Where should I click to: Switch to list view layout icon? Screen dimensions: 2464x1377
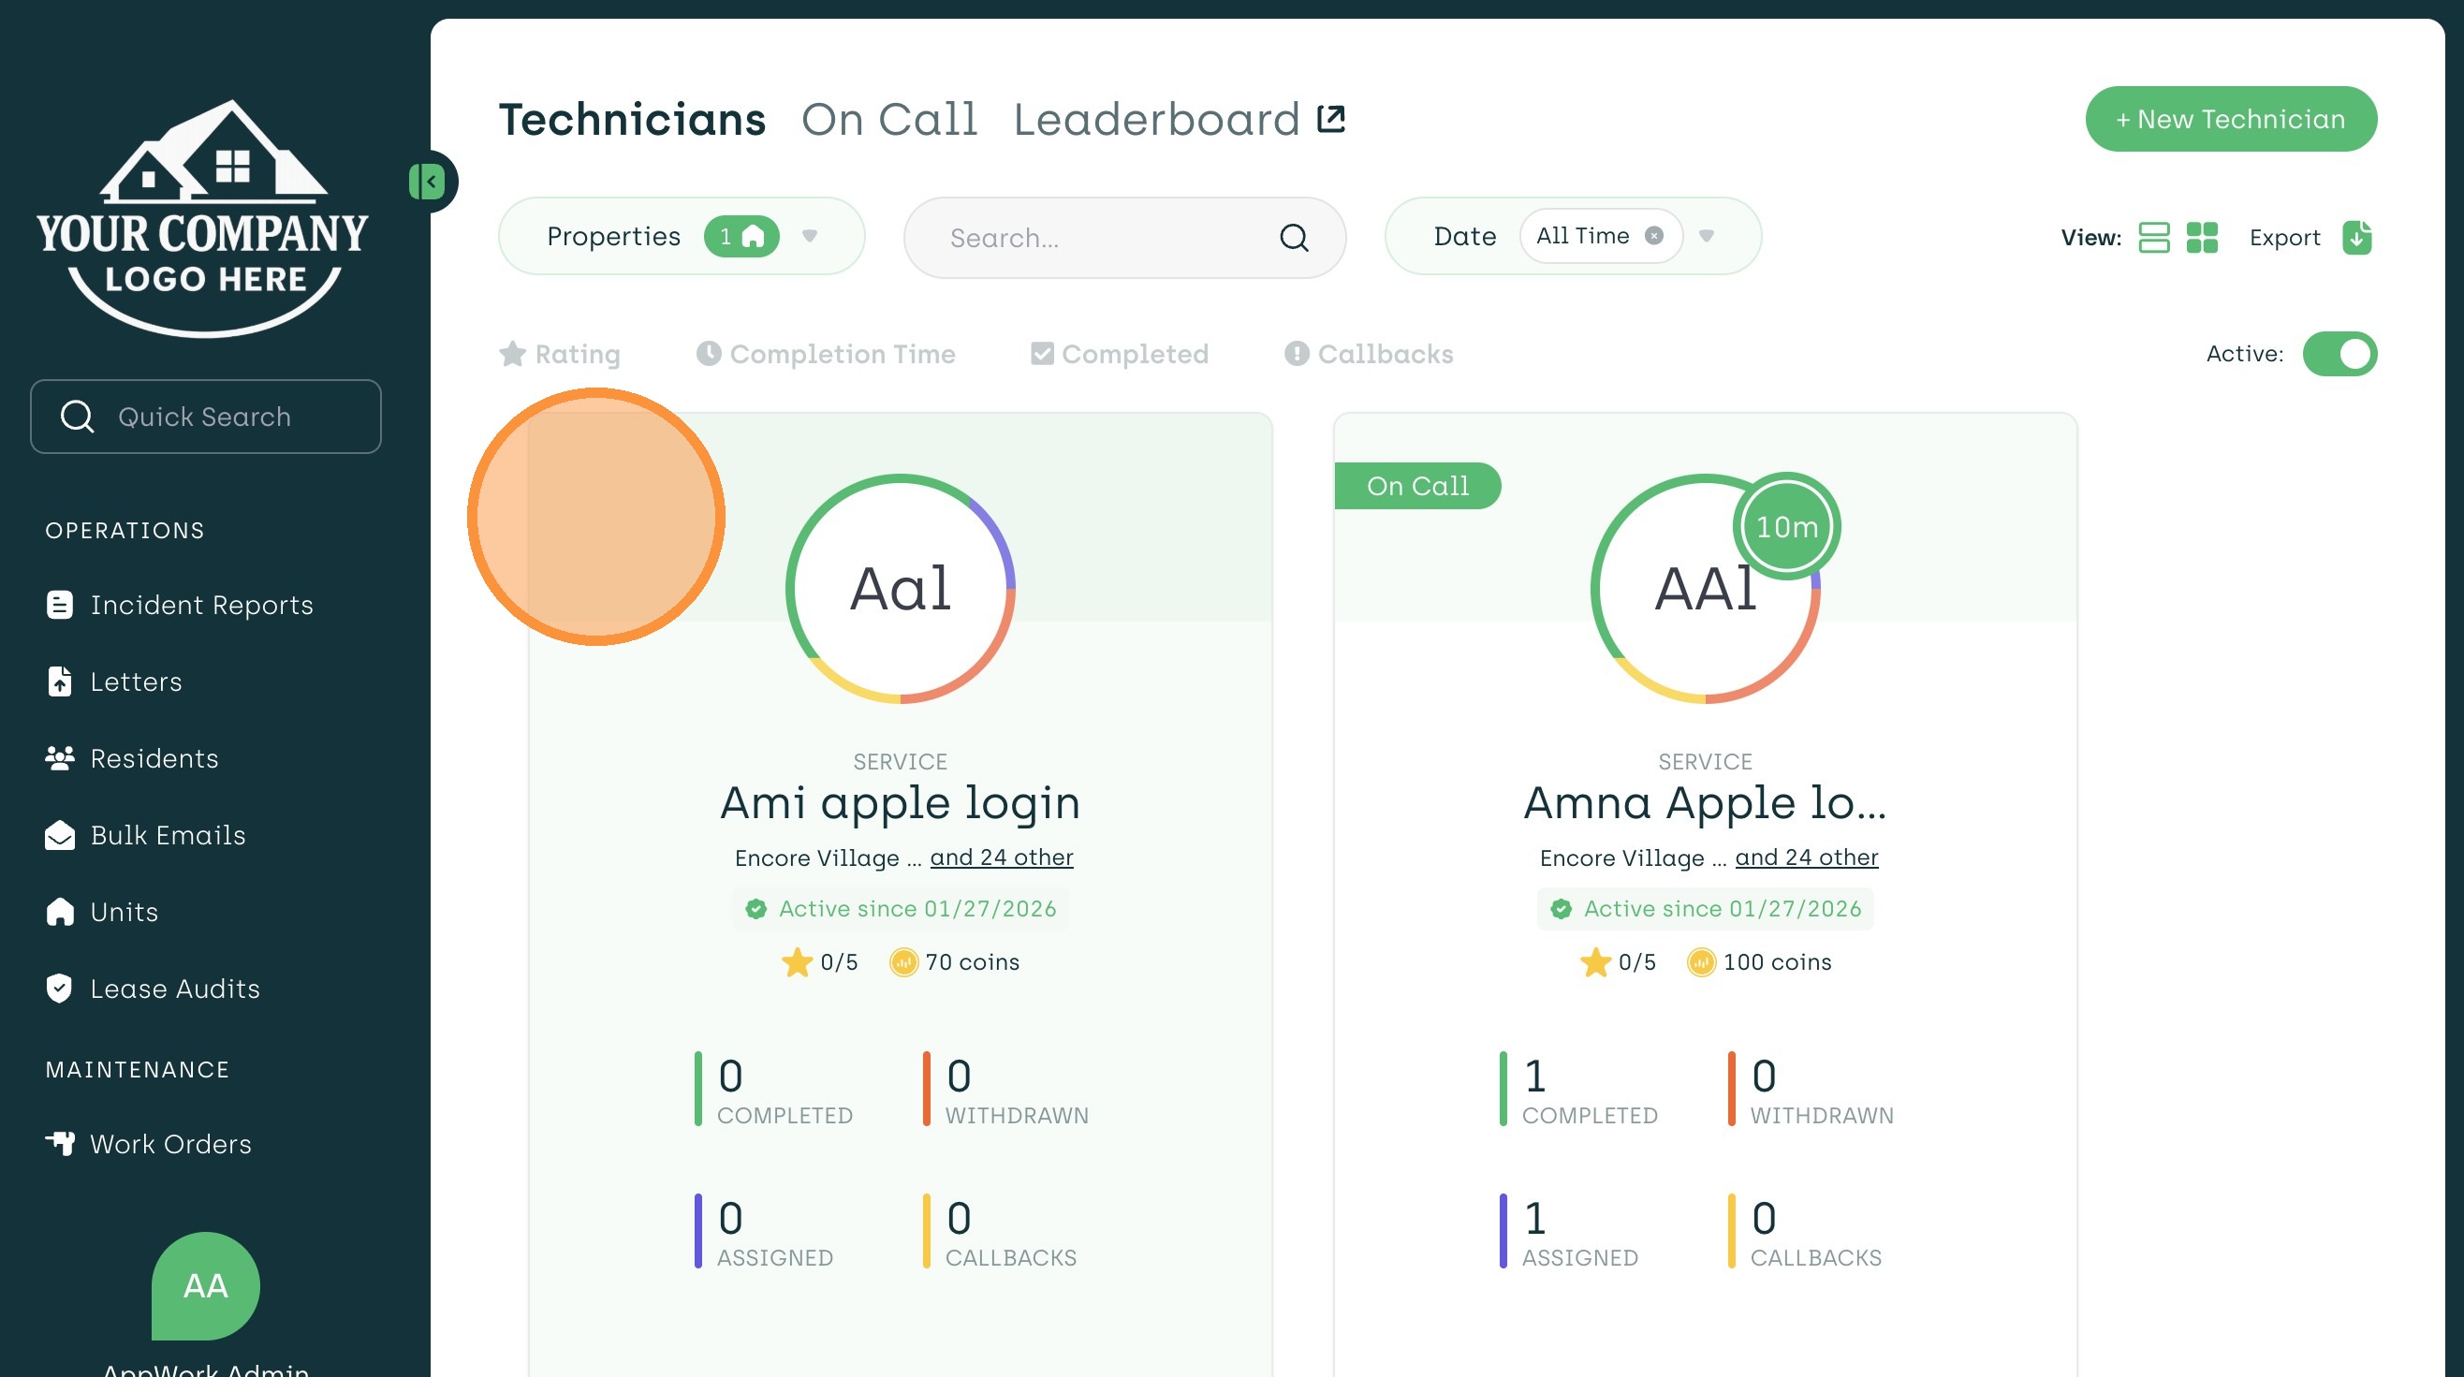point(2153,237)
